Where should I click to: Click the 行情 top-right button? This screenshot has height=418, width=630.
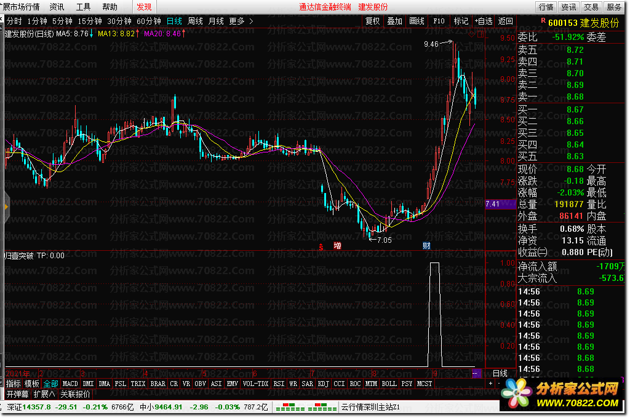pos(546,7)
